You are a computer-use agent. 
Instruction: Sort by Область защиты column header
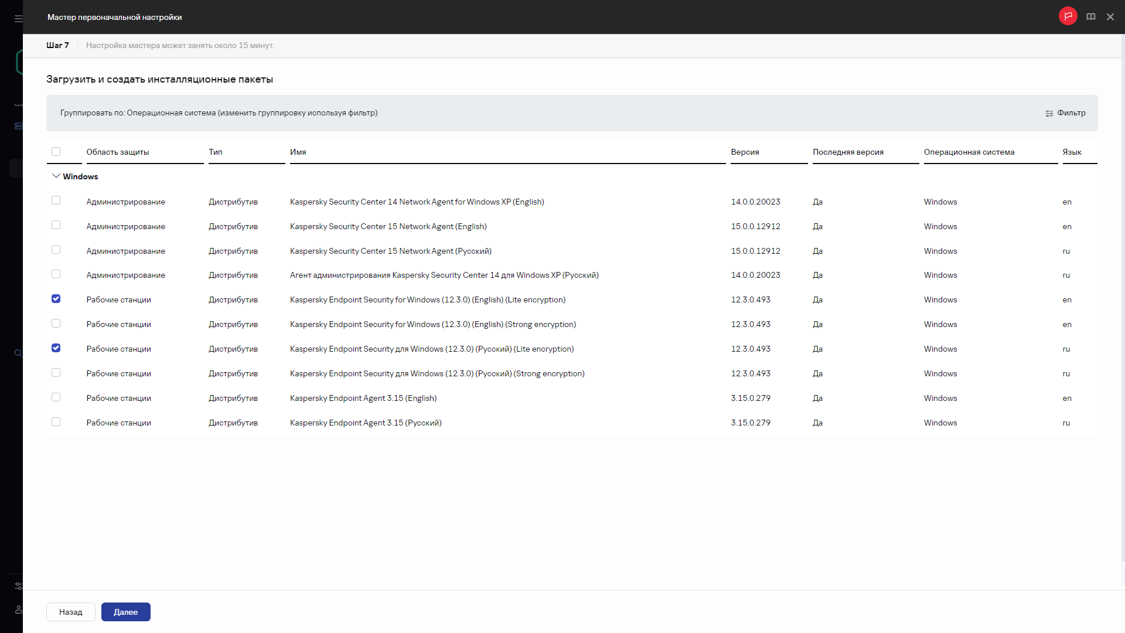point(117,152)
